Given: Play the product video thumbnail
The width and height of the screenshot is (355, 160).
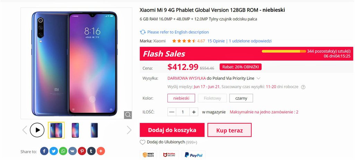Looking at the screenshot, I should point(37,130).
